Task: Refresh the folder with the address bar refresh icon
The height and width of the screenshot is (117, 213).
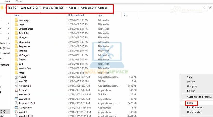Action: [210, 8]
